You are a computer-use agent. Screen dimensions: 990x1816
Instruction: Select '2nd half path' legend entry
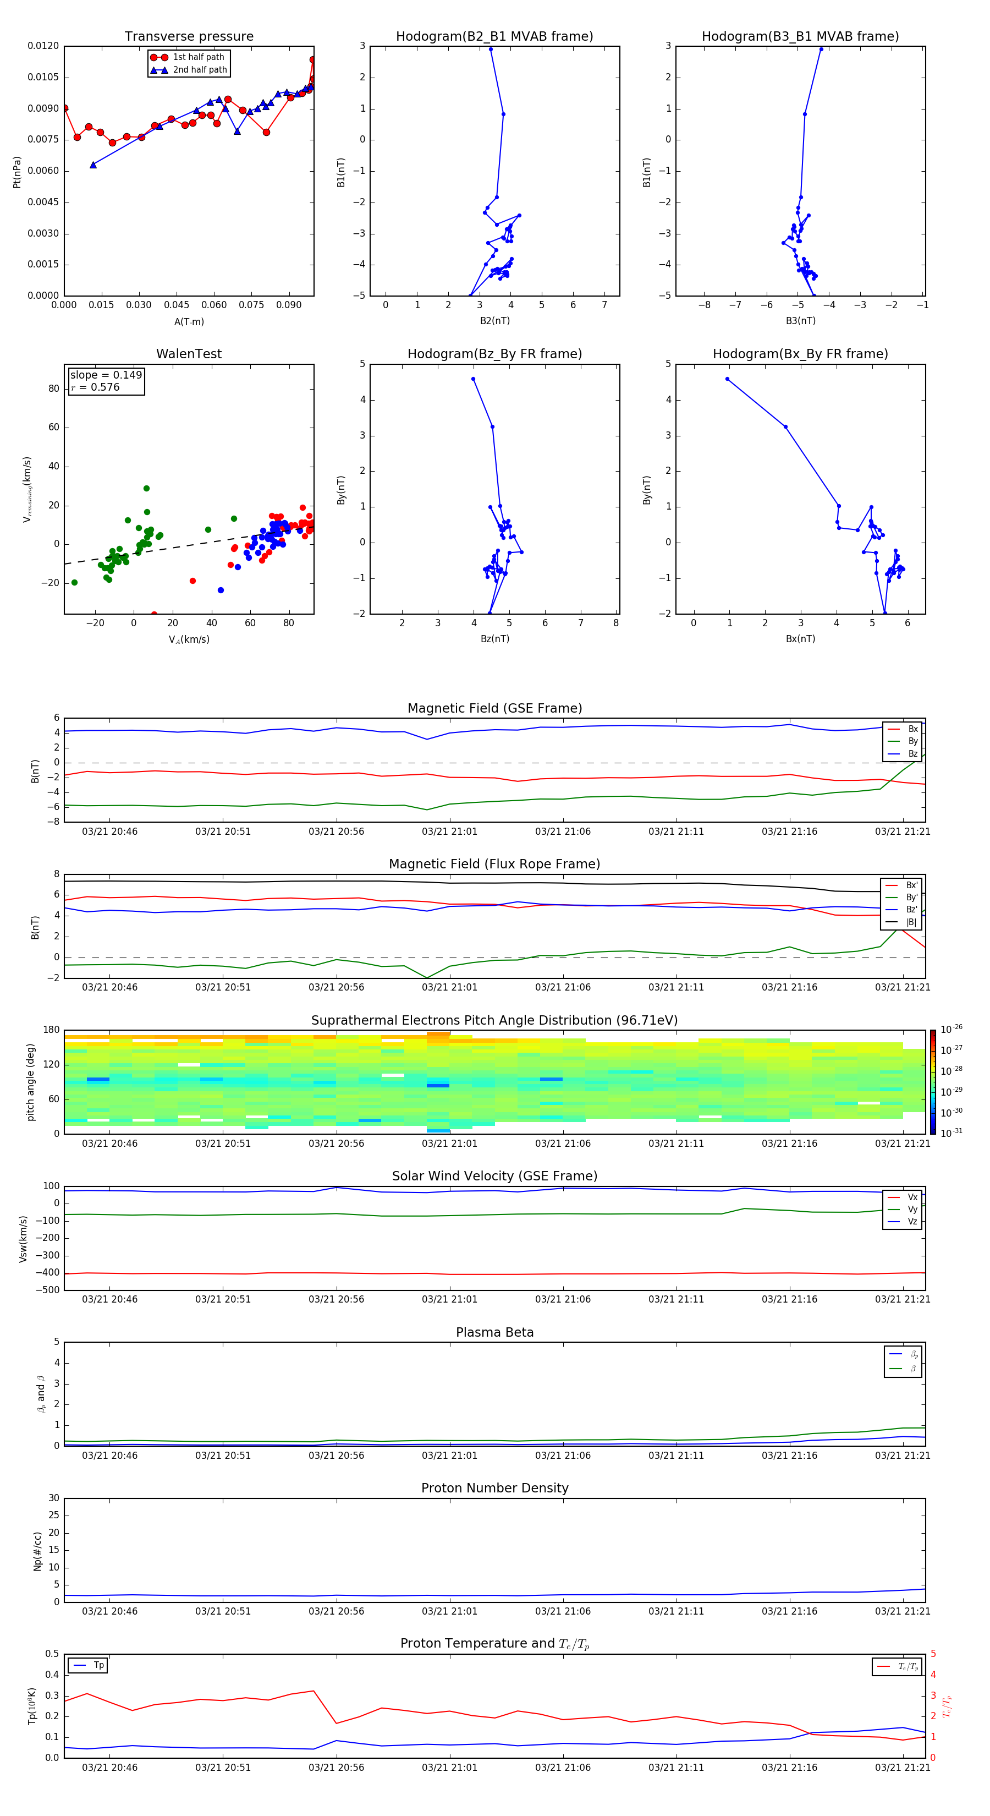pyautogui.click(x=189, y=70)
